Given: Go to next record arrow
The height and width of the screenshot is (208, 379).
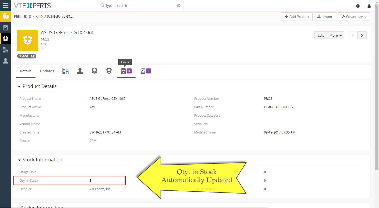Looking at the screenshot, I should pyautogui.click(x=362, y=35).
